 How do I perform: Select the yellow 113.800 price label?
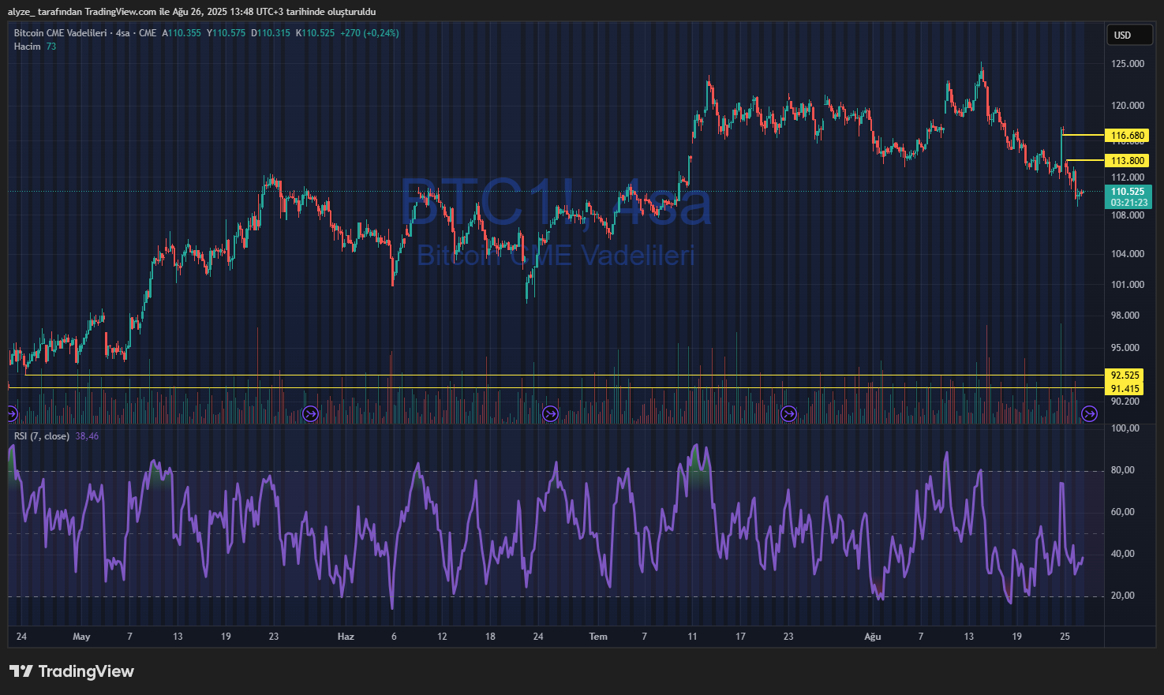(x=1128, y=161)
